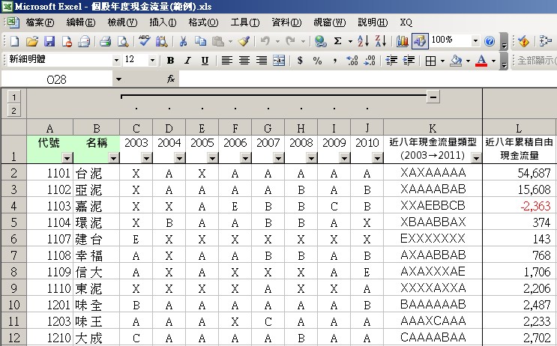Toggle the Drawing toolbar icon
The image size is (557, 346).
[420, 41]
